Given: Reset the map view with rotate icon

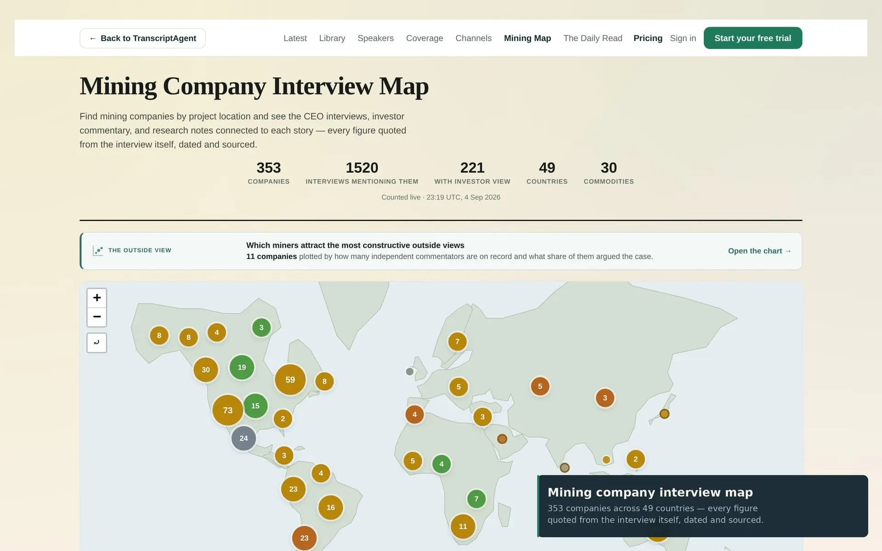Looking at the screenshot, I should 97,343.
